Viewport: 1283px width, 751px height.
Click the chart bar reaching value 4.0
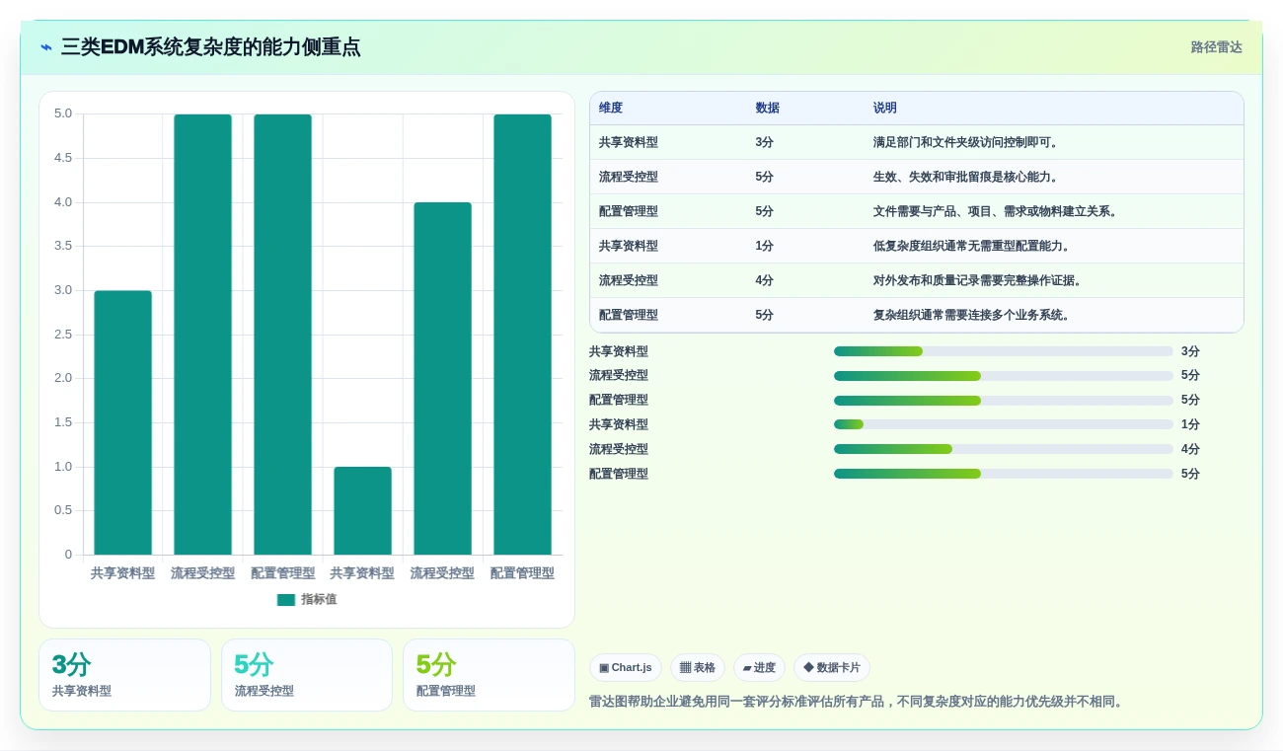click(442, 378)
